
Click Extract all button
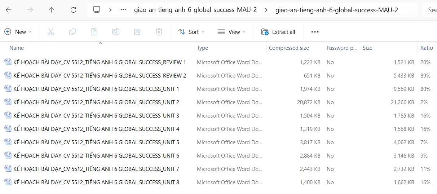[x=278, y=32]
